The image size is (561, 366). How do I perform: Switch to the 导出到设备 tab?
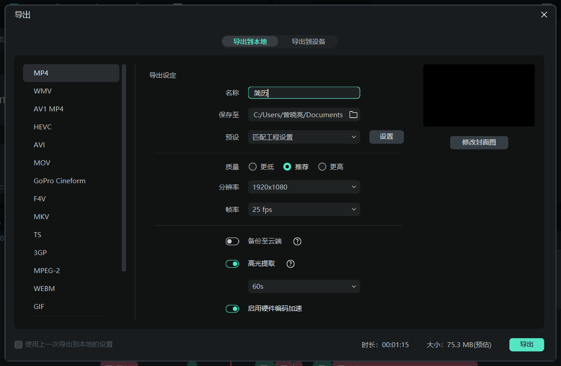click(309, 41)
